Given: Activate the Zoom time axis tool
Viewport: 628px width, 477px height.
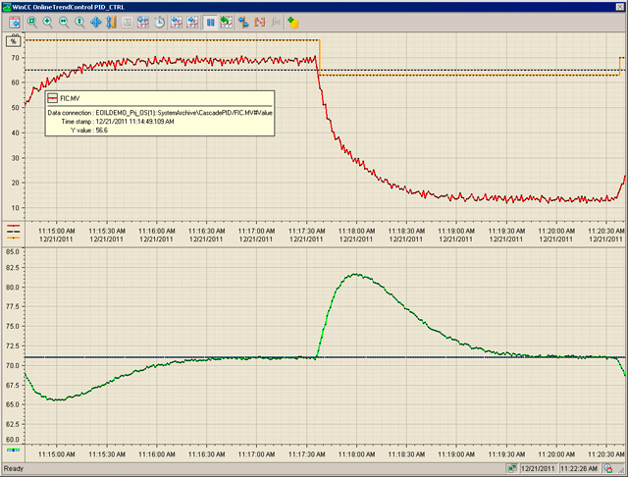Looking at the screenshot, I should pos(64,22).
